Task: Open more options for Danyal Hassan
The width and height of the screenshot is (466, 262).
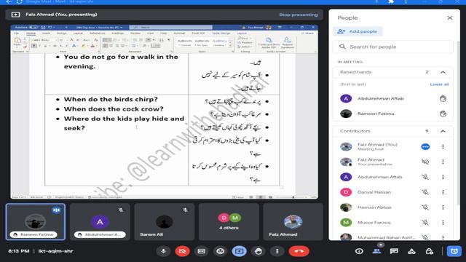Action: point(443,192)
